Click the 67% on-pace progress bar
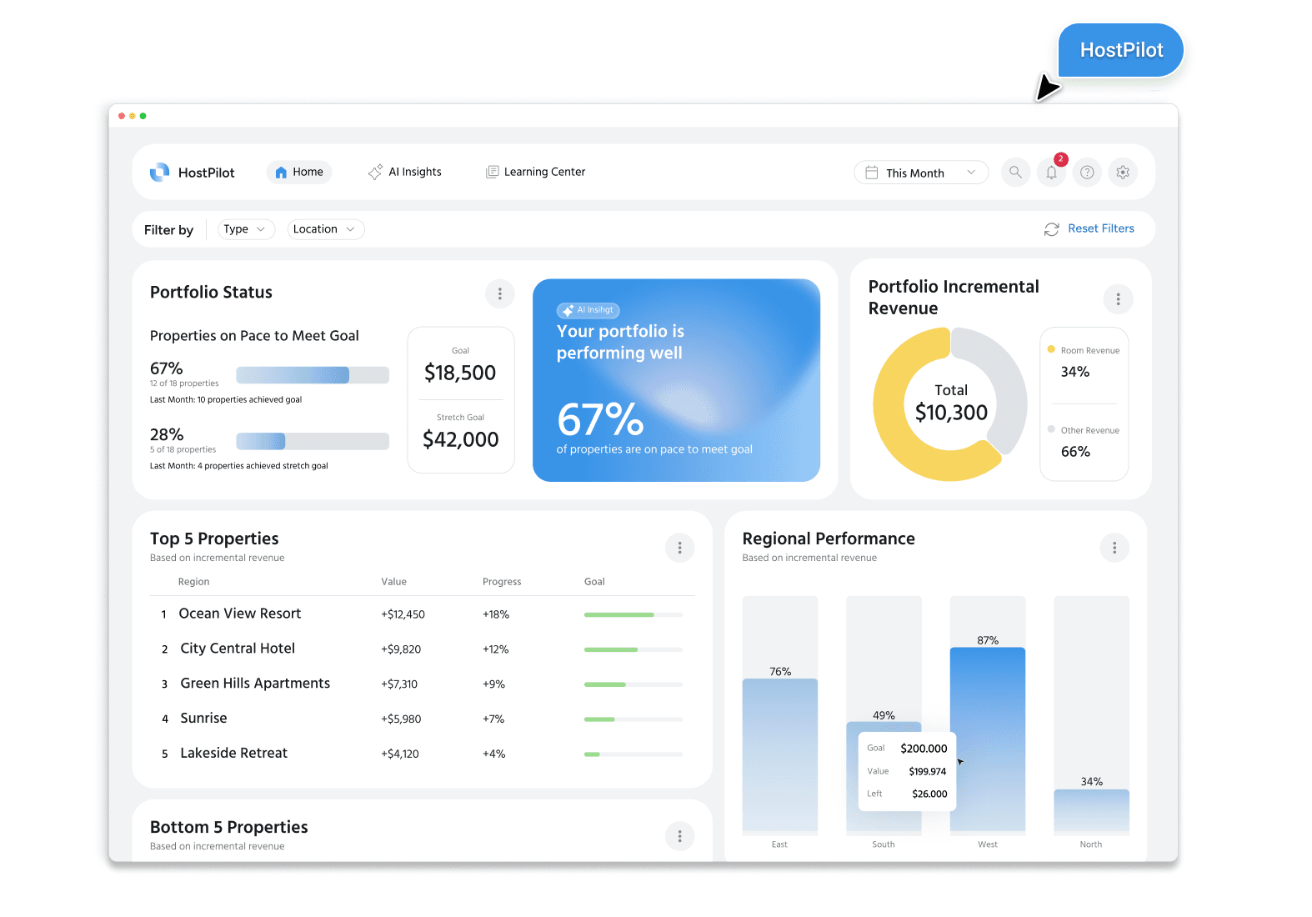This screenshot has height=917, width=1312. [x=313, y=375]
